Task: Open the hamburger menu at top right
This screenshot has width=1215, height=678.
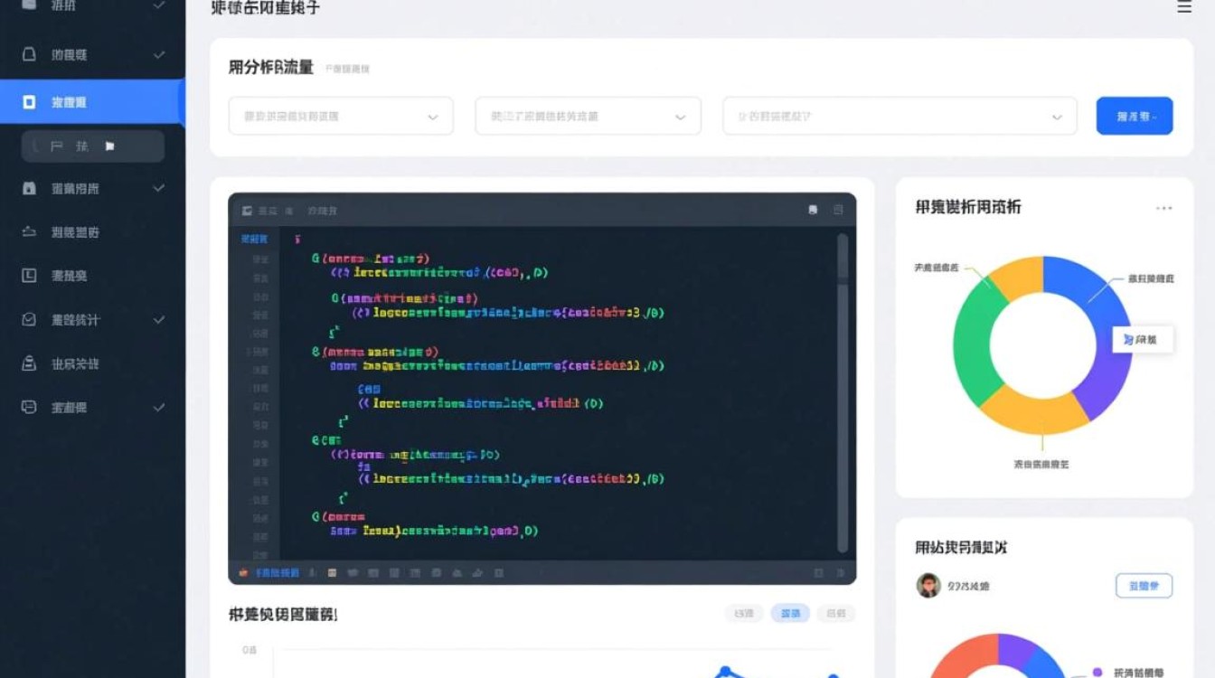Action: tap(1184, 7)
